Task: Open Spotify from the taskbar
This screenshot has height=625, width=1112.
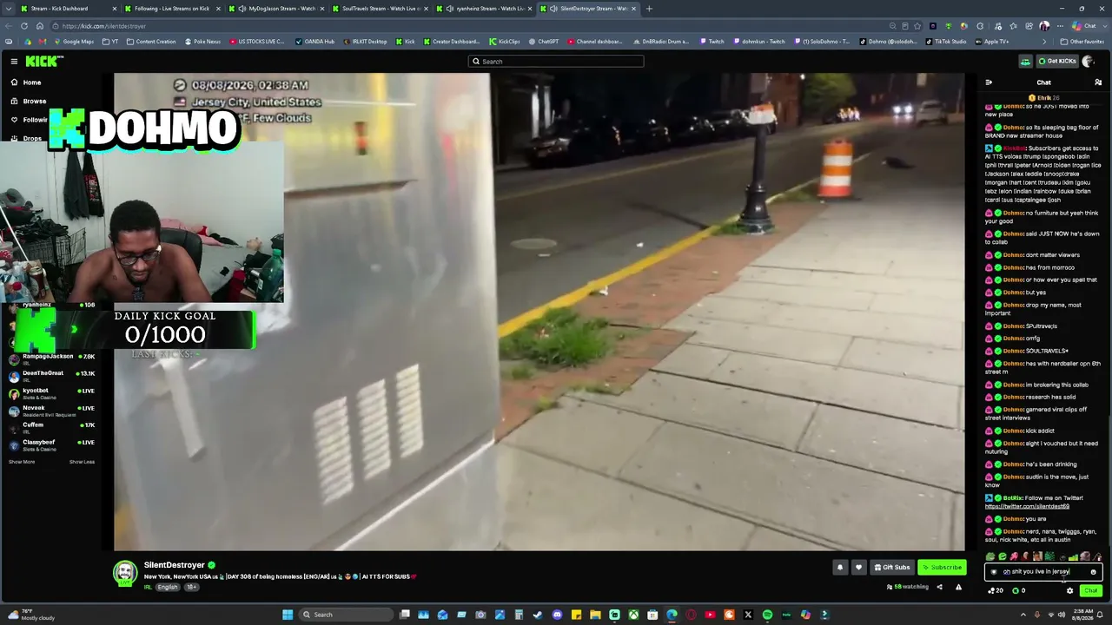Action: pyautogui.click(x=767, y=615)
